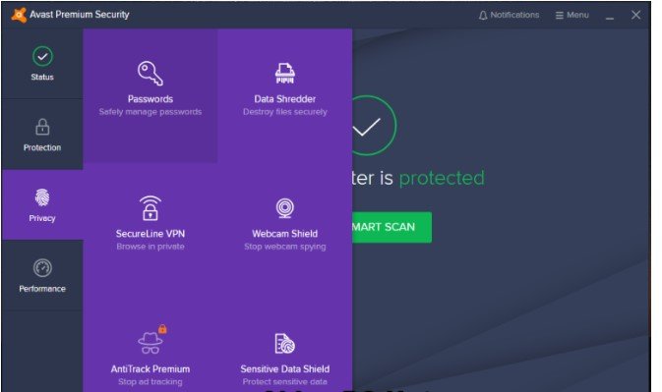Open Passwords via the key icon
662x392 pixels.
coord(150,74)
